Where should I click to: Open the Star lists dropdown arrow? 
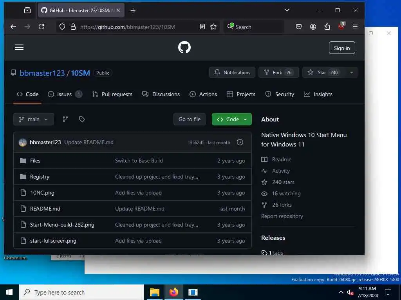coord(352,73)
